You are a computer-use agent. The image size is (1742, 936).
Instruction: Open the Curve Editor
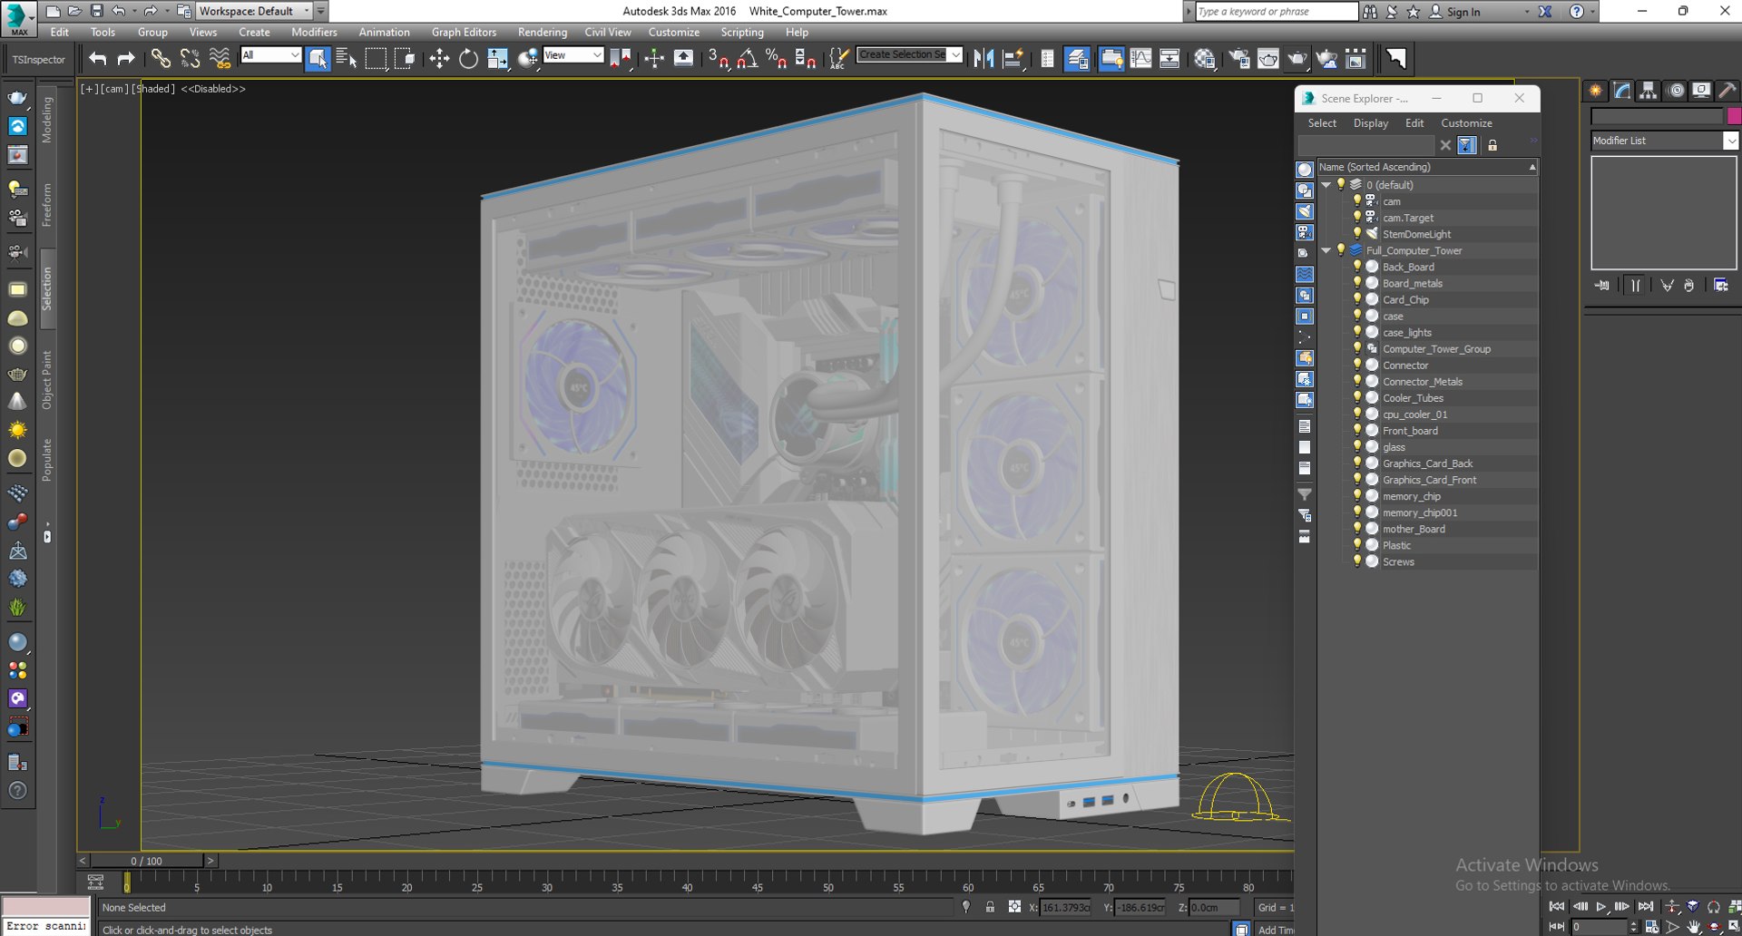(1140, 59)
